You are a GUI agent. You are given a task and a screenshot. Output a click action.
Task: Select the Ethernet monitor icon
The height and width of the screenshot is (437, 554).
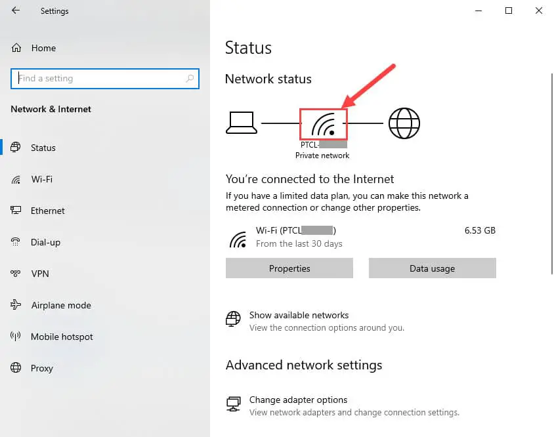[x=16, y=211]
